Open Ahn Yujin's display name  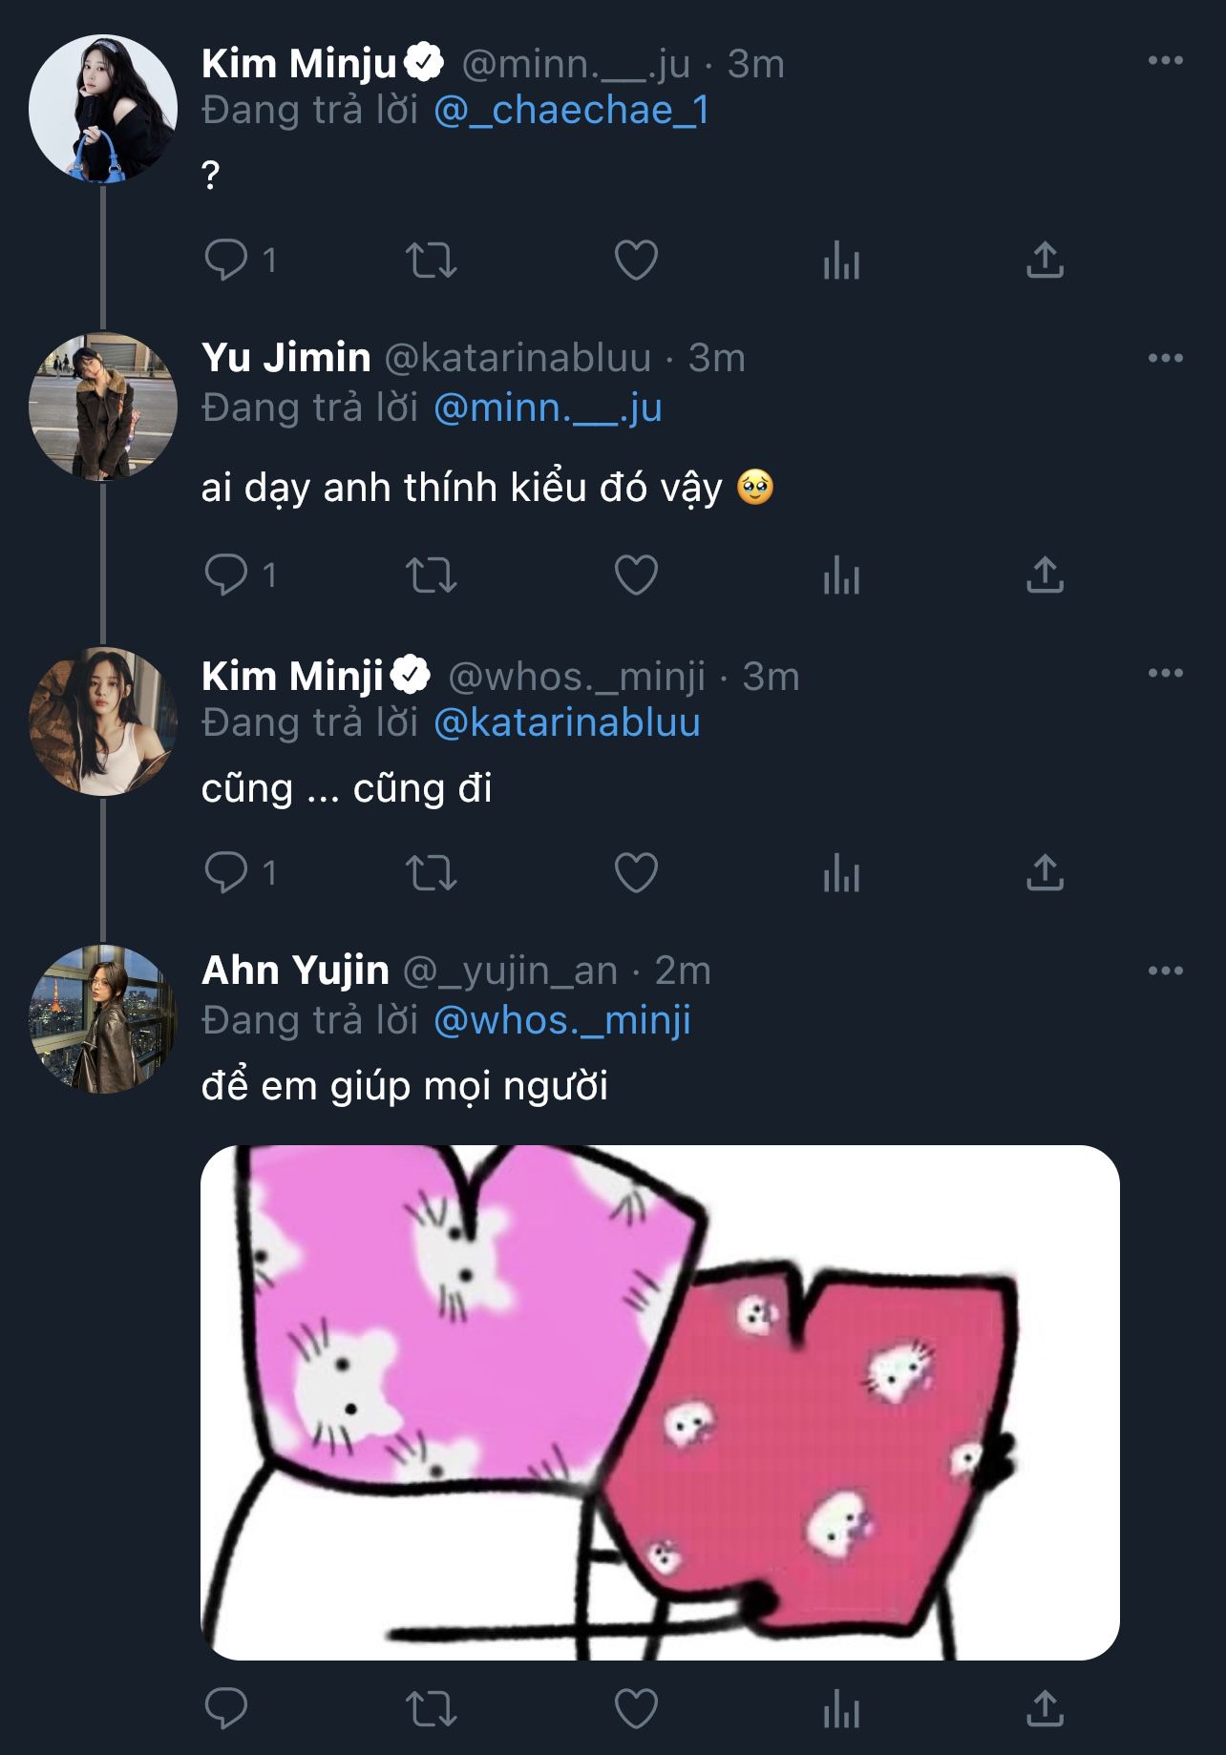click(295, 971)
